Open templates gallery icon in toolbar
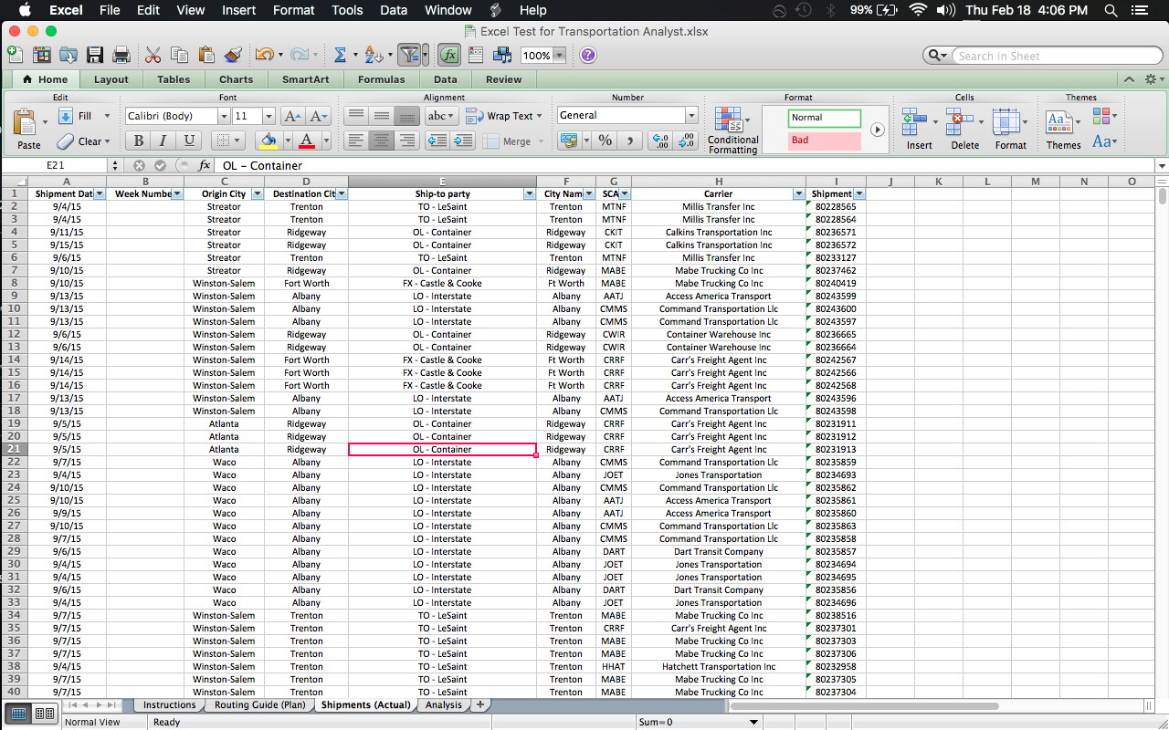1169x730 pixels. tap(41, 55)
